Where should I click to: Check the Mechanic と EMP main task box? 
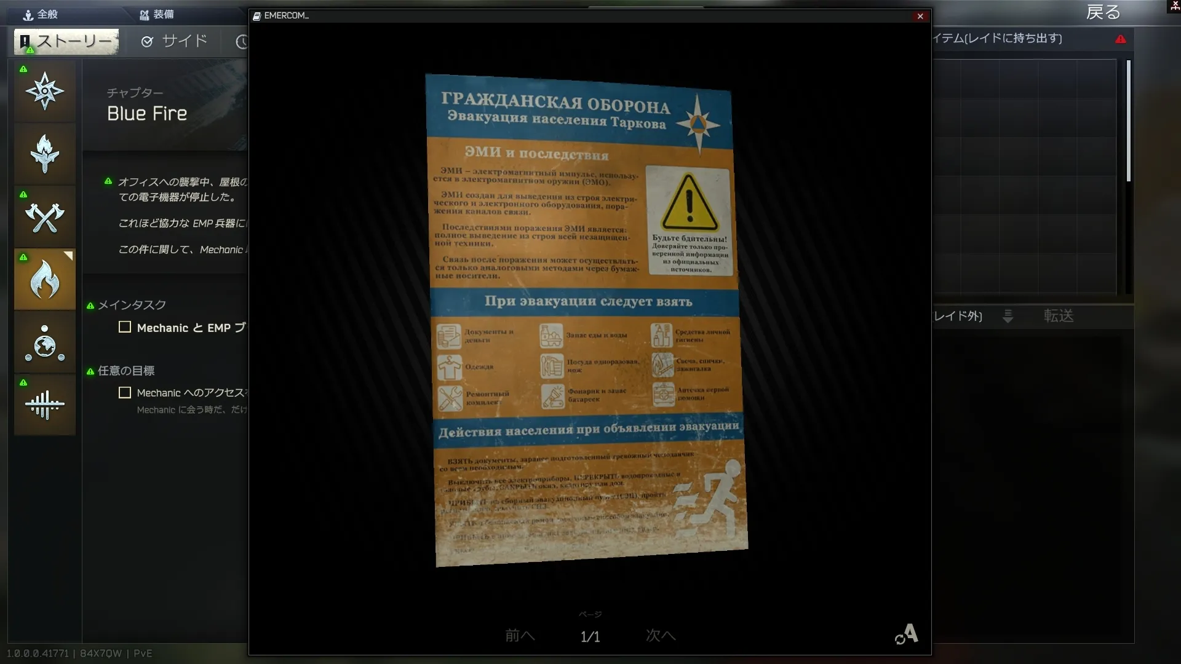pos(125,327)
